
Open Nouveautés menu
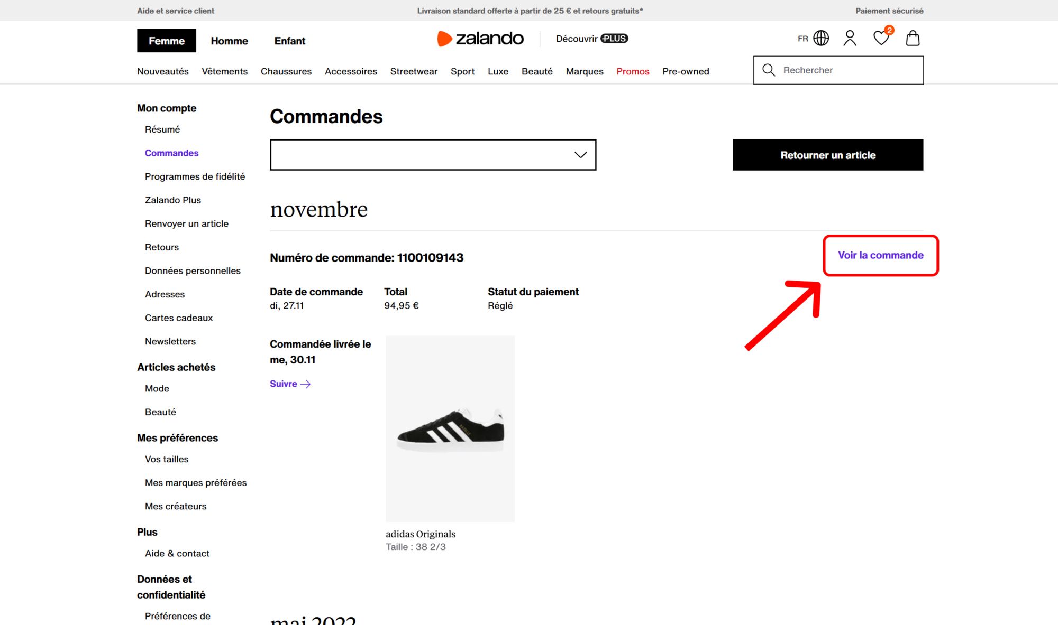(x=162, y=71)
